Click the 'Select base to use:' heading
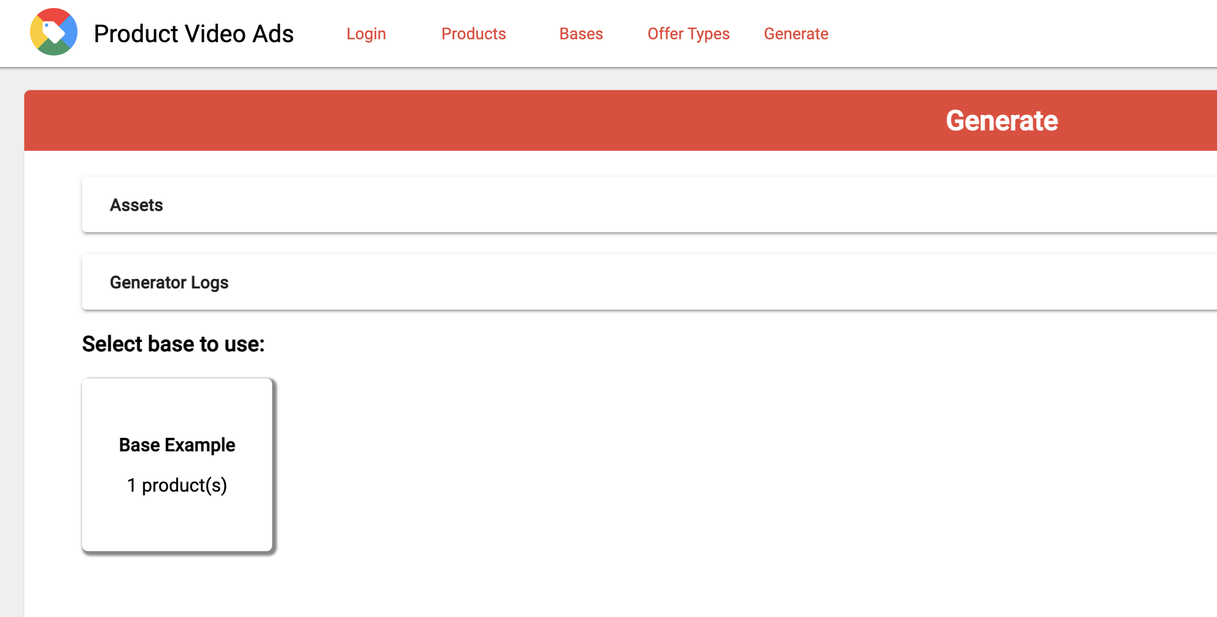The image size is (1217, 617). [173, 344]
